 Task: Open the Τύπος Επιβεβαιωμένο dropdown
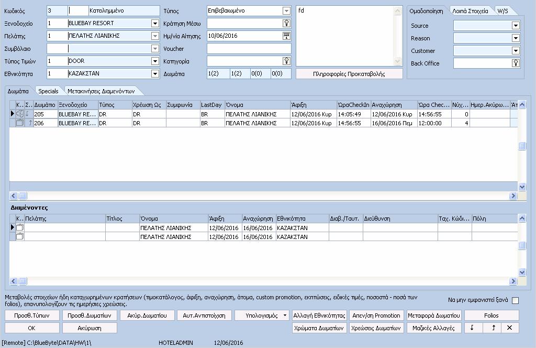(286, 11)
